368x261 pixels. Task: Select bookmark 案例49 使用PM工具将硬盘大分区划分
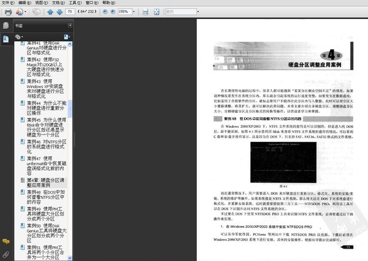coord(45,214)
